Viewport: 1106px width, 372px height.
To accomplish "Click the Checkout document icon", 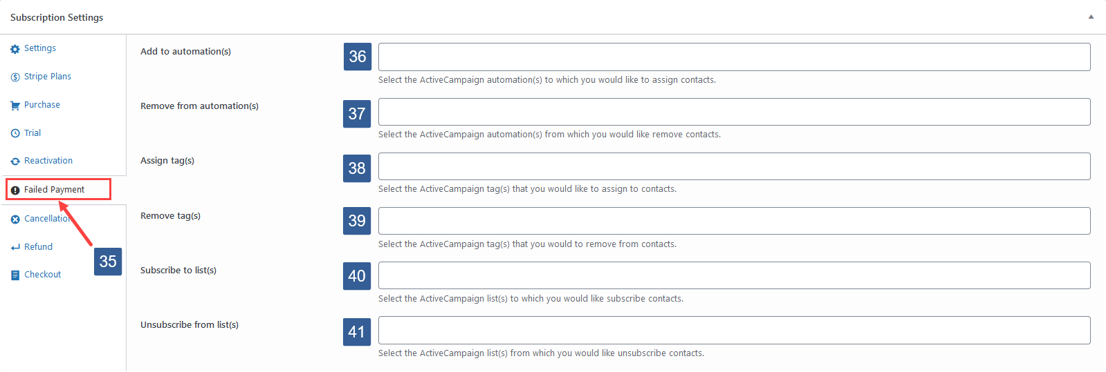I will point(15,275).
